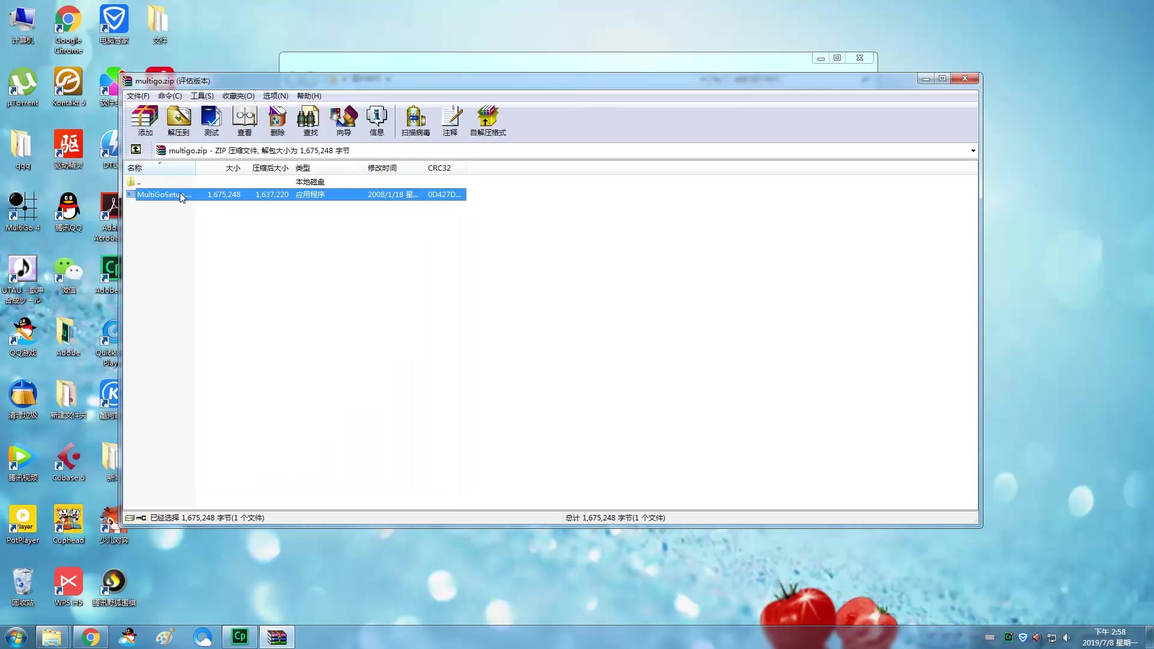
Task: Sort by 修改时间 column header
Action: click(x=382, y=168)
